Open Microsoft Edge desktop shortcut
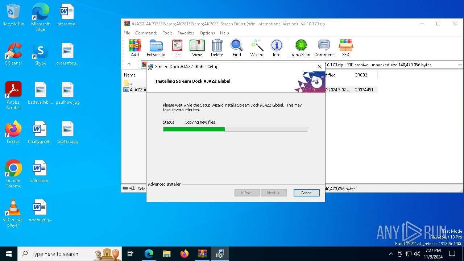 (x=40, y=18)
